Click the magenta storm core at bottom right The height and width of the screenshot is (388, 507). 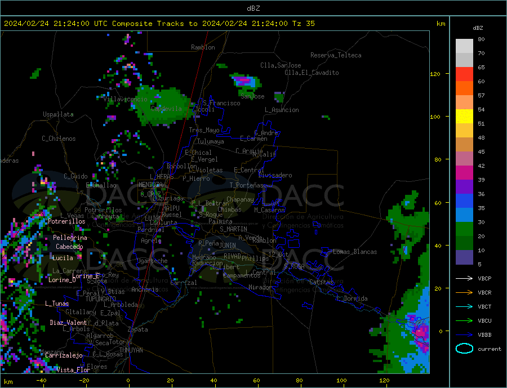[x=420, y=333]
